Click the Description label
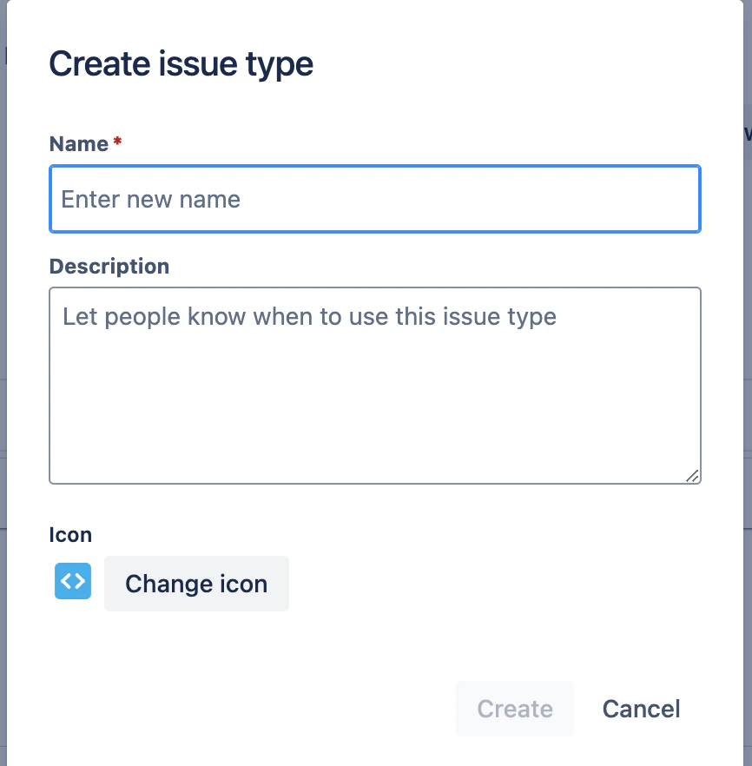The height and width of the screenshot is (766, 752). [109, 266]
